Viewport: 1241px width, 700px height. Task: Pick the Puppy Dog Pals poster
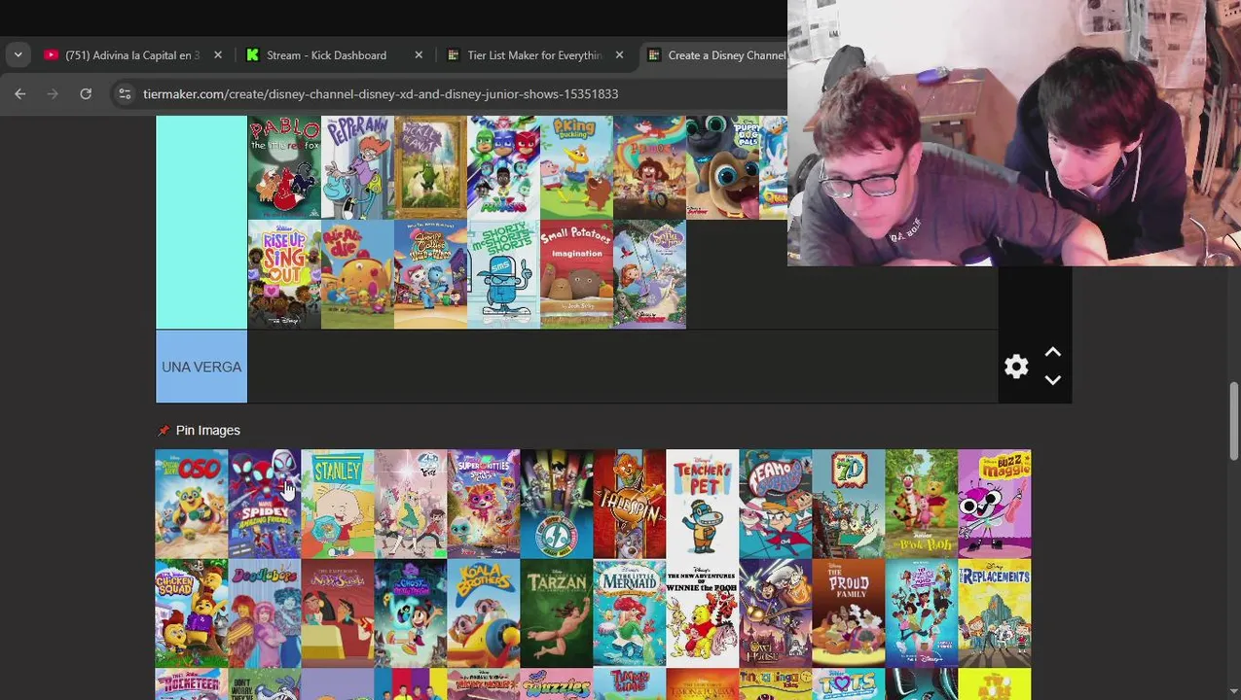(x=722, y=167)
